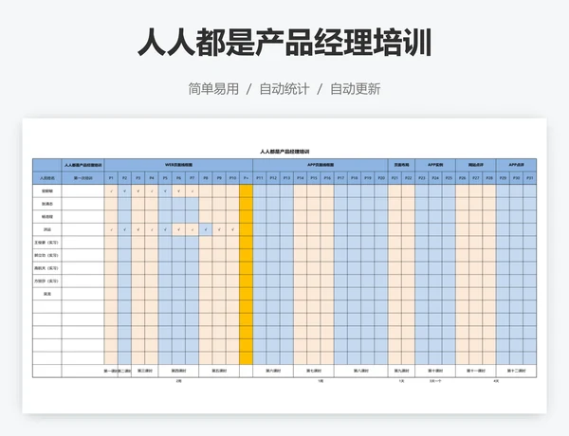This screenshot has height=436, width=569.
Task: Select column header P20
Action: point(381,178)
